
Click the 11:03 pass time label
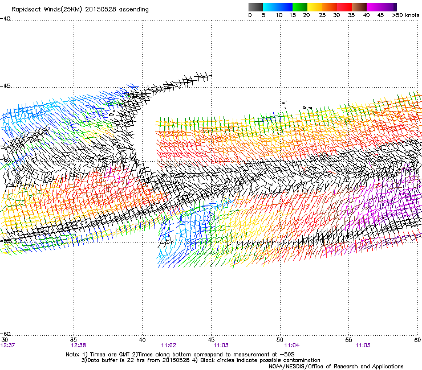[x=221, y=346]
